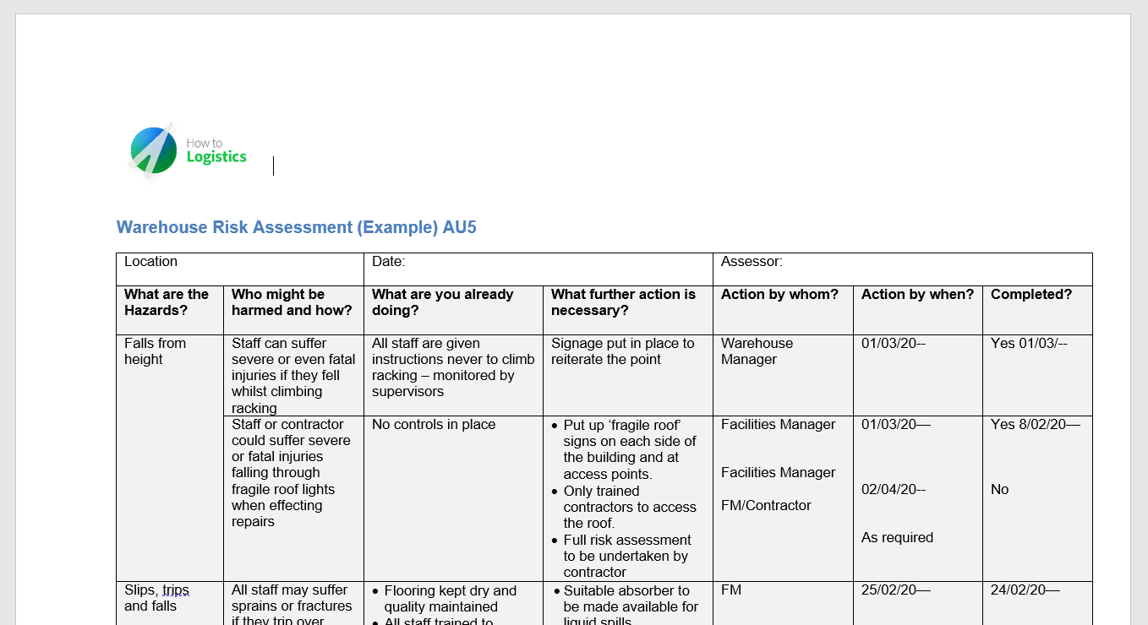Click the What are you already doing? header
Image resolution: width=1148 pixels, height=625 pixels.
pyautogui.click(x=442, y=302)
